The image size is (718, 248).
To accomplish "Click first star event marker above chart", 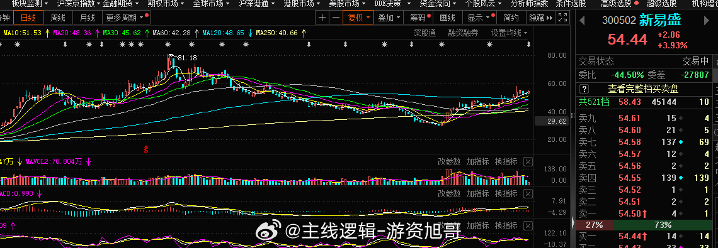I will (18, 45).
